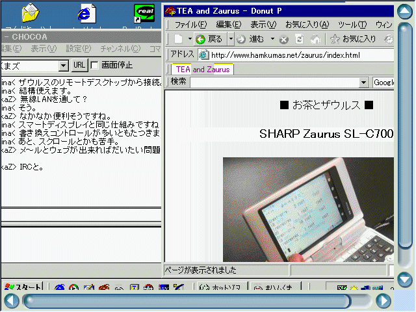Click the 検索 search input field

coord(275,83)
